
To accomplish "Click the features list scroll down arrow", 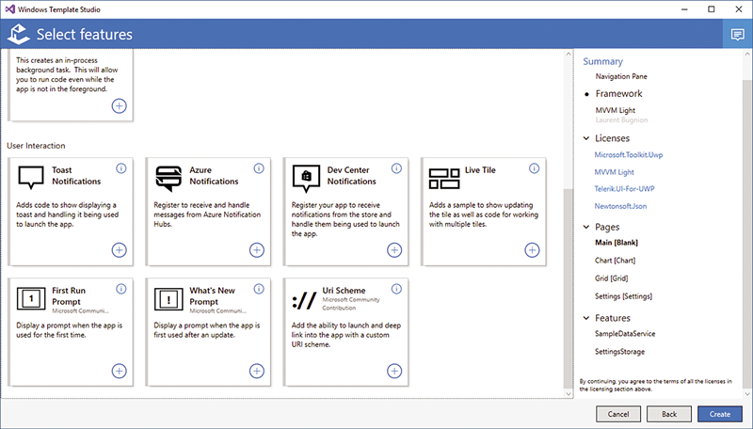I will coord(569,394).
